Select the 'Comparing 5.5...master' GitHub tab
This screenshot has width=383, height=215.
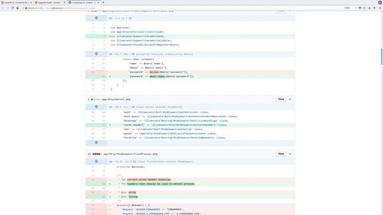tap(84, 2)
